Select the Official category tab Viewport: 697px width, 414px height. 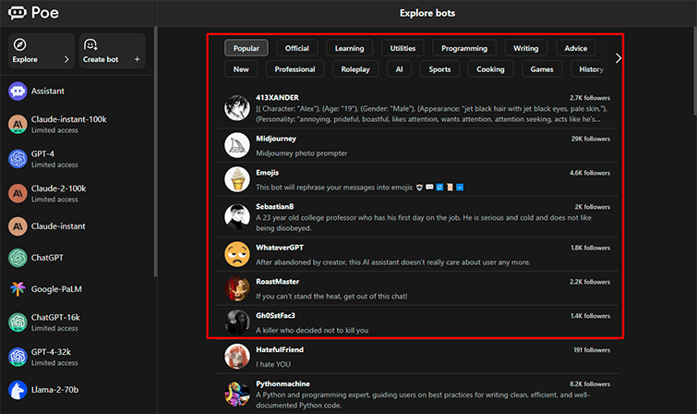[297, 48]
